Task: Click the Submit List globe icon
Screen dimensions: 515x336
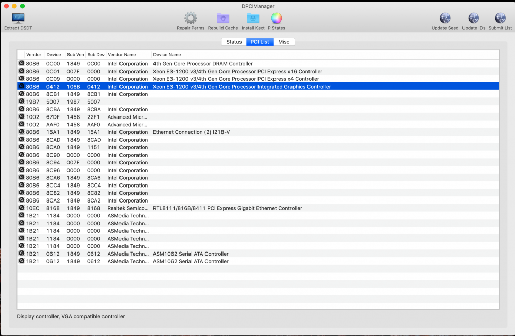Action: (x=500, y=19)
